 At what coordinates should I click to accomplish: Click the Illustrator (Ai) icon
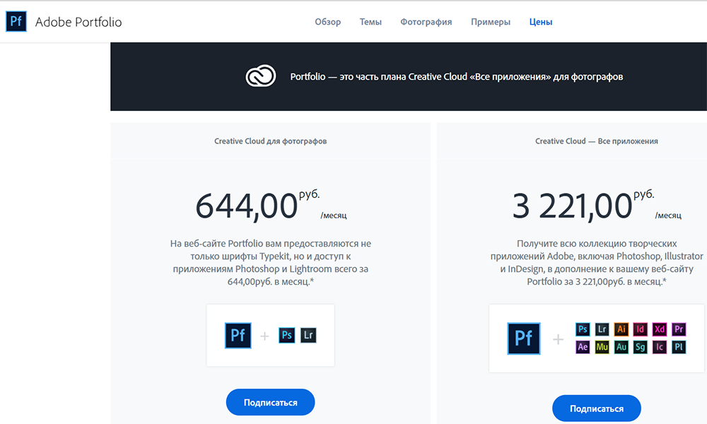click(x=621, y=329)
